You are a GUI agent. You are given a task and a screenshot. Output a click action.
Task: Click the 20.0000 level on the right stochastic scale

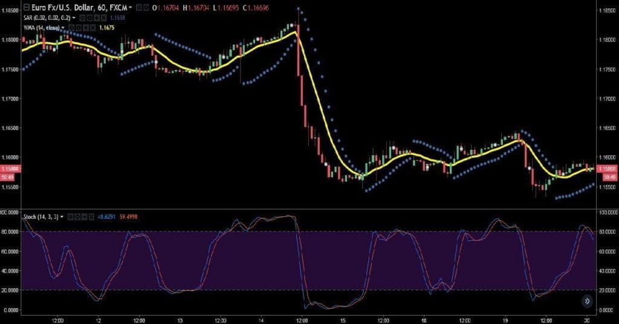pyautogui.click(x=607, y=290)
